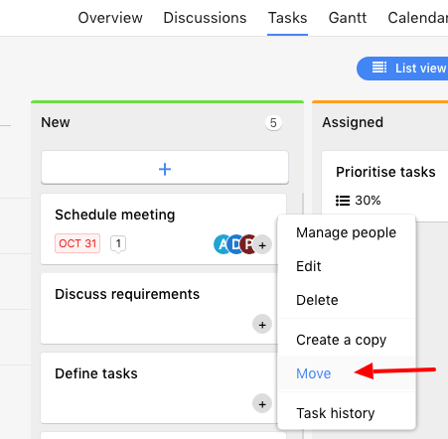Click the blue plus to add task in New
The height and width of the screenshot is (439, 448).
click(165, 169)
